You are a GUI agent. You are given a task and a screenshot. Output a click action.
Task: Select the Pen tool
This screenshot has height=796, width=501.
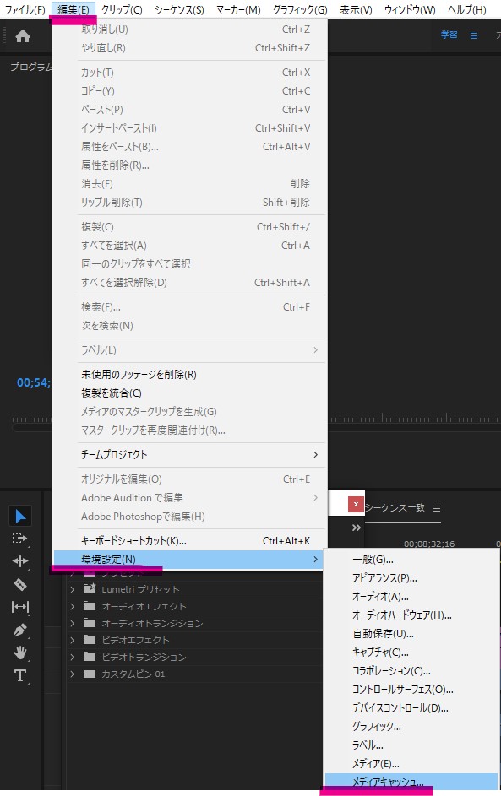tap(20, 630)
